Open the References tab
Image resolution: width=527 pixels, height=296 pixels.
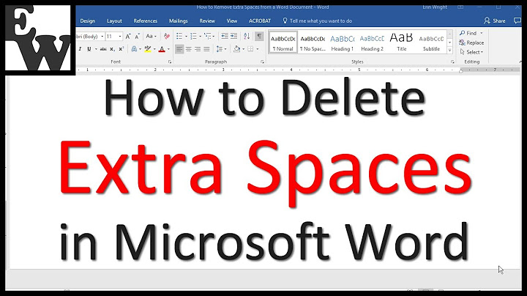pos(146,21)
